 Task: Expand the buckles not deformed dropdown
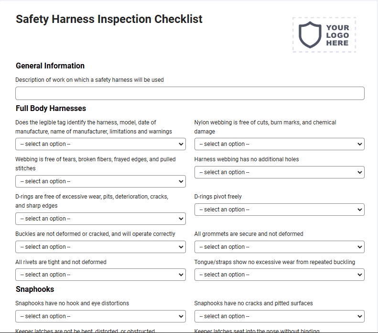coord(100,247)
